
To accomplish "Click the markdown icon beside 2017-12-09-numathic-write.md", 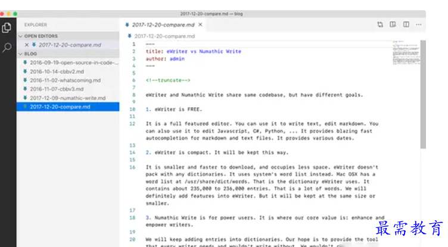I will click(25, 98).
